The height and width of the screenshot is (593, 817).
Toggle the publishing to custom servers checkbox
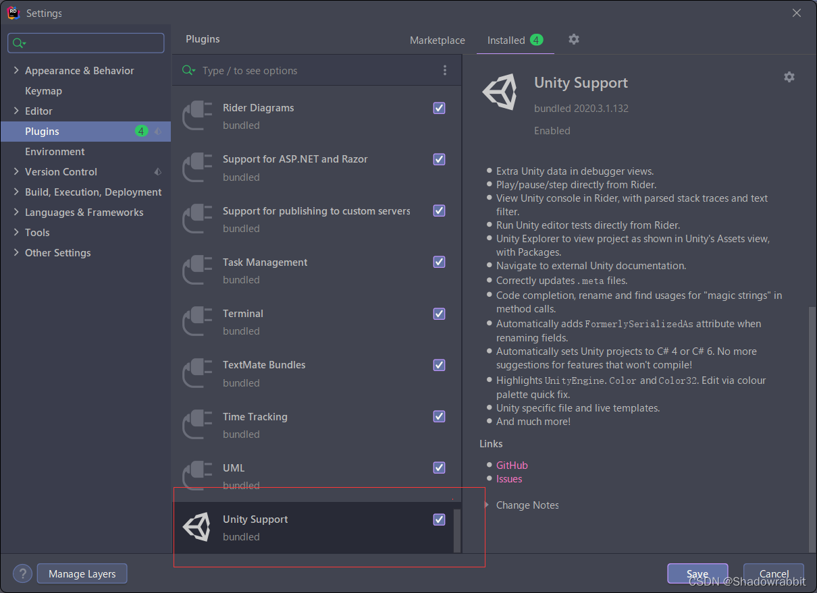coord(440,210)
